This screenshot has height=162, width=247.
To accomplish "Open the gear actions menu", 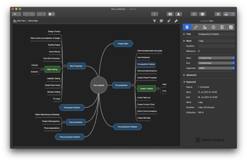I will (51, 14).
